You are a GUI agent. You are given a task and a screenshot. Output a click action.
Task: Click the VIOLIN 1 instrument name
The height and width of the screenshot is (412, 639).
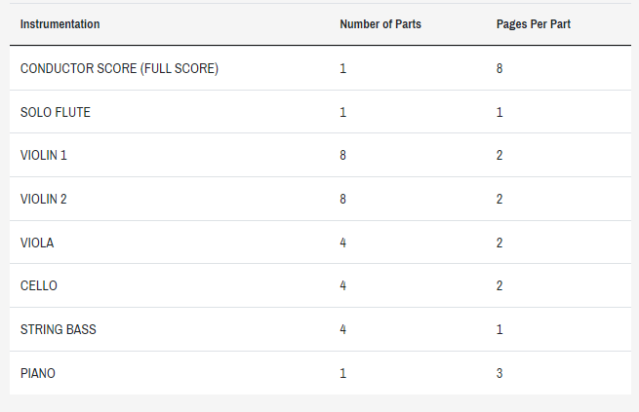pos(44,156)
